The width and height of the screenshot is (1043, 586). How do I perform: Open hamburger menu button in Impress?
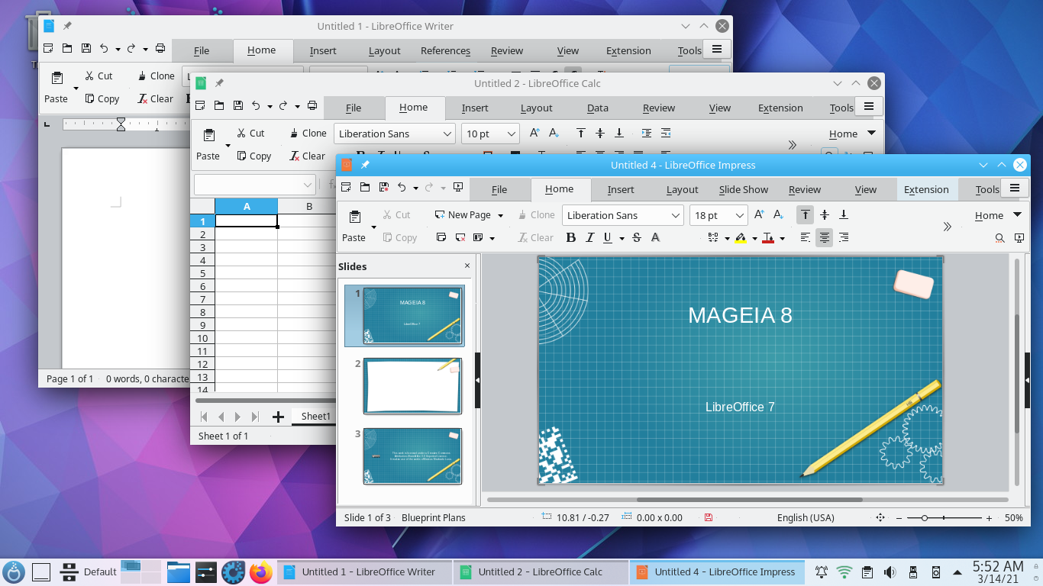point(1015,188)
